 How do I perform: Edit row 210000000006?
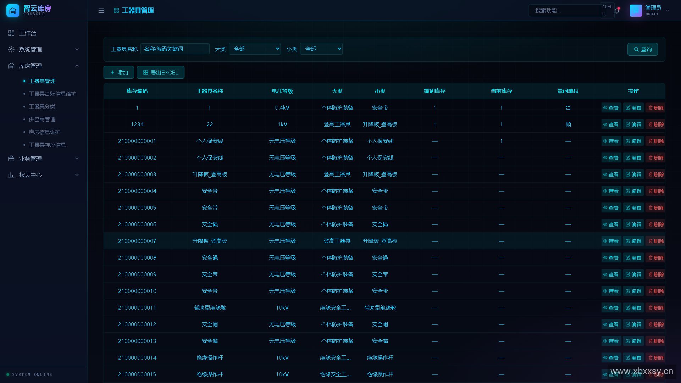pos(633,224)
